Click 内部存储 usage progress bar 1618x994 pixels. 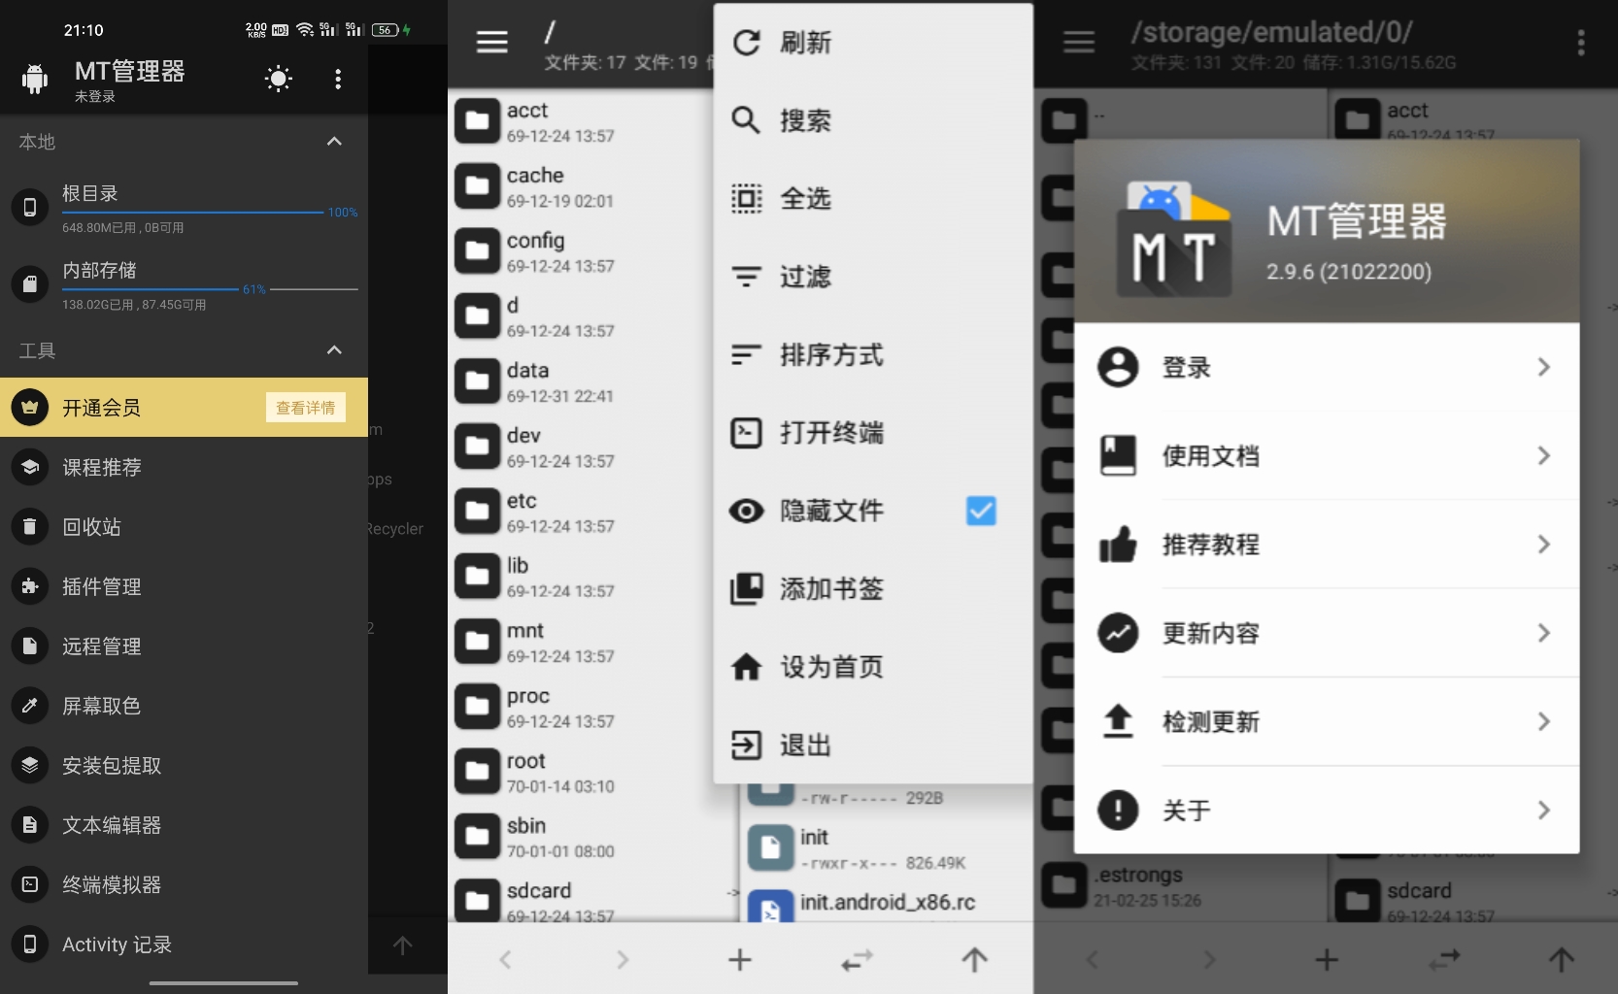210,288
